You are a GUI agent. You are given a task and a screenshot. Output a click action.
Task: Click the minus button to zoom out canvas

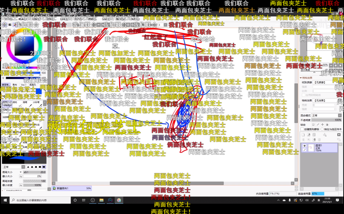click(331, 65)
